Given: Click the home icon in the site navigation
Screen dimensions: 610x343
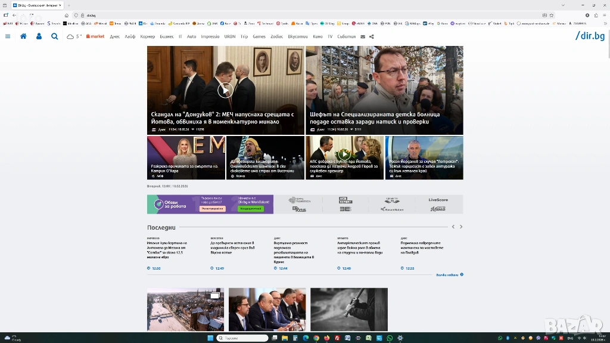Looking at the screenshot, I should point(23,36).
